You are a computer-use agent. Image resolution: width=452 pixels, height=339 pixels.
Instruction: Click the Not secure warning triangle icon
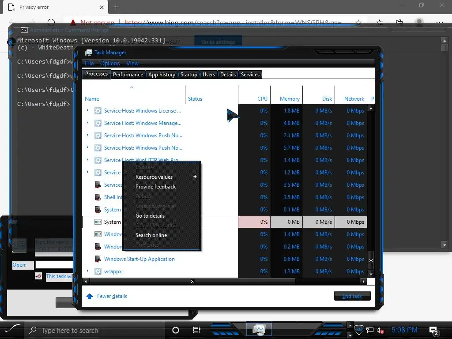[73, 22]
